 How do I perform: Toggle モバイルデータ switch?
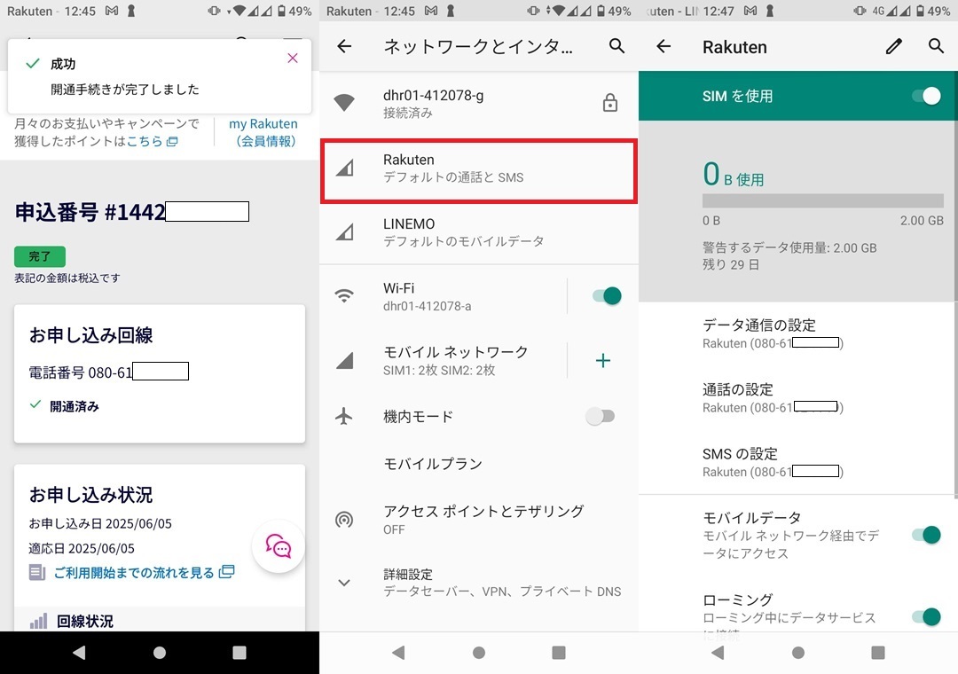tap(926, 535)
